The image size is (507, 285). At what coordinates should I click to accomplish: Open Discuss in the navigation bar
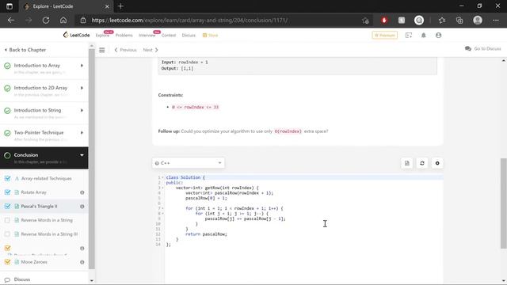click(x=189, y=35)
